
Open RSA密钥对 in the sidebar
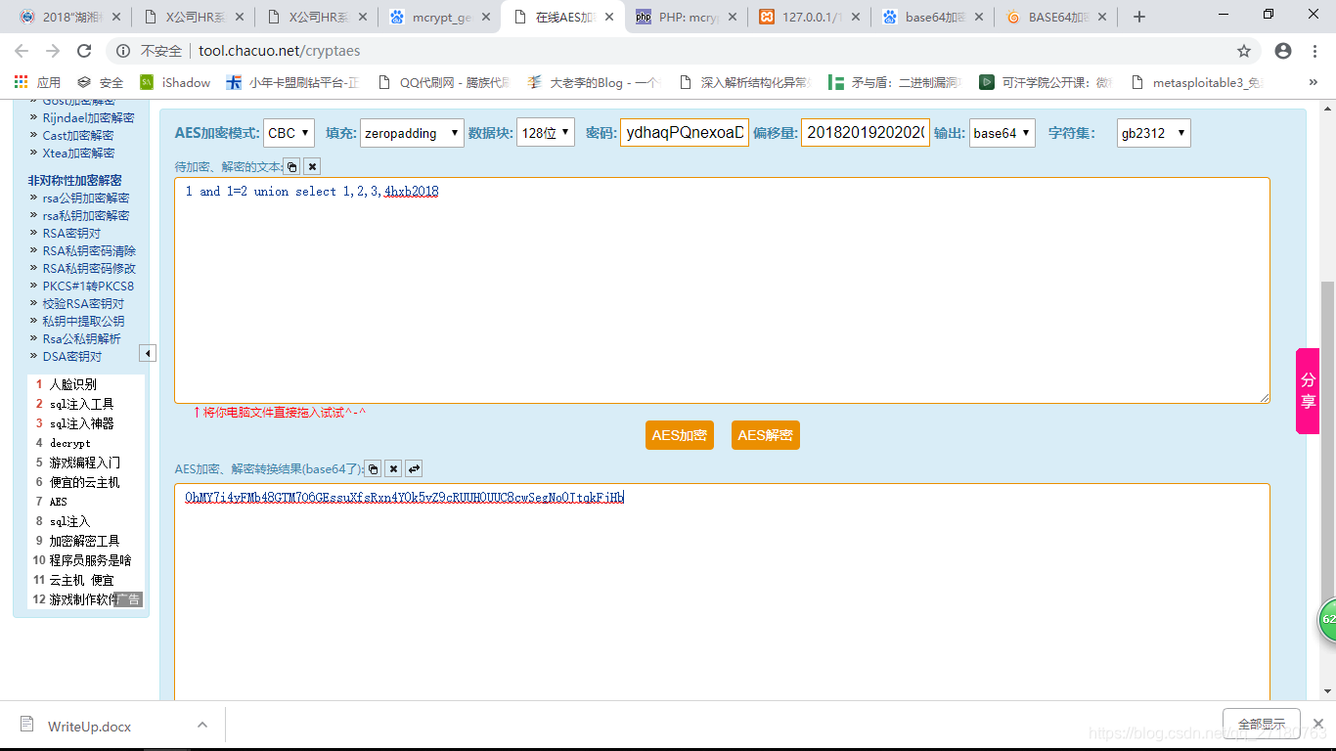(x=71, y=234)
